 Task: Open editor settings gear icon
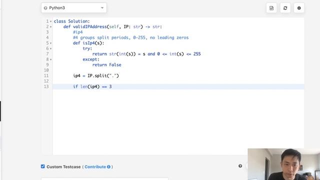(299, 8)
